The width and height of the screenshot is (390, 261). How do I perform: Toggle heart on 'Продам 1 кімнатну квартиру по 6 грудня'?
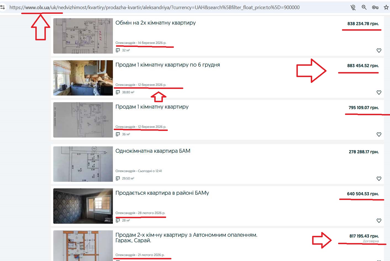pos(379,93)
